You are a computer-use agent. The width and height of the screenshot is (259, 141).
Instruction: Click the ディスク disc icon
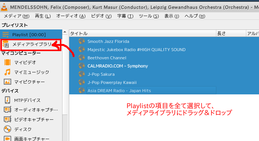point(7,129)
